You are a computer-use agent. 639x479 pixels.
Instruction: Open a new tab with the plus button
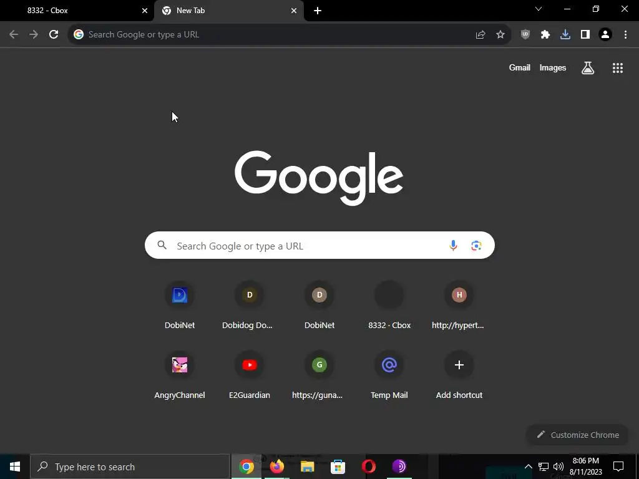point(318,11)
